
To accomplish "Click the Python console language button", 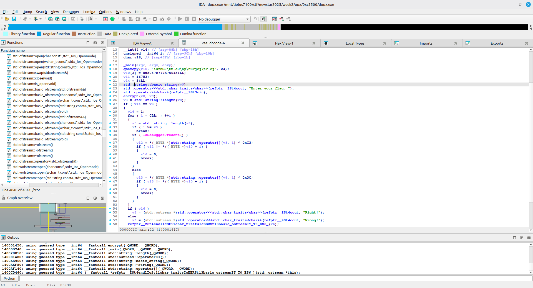I will tap(9, 278).
